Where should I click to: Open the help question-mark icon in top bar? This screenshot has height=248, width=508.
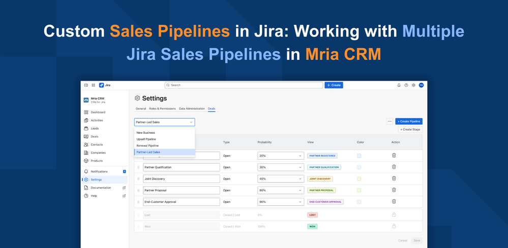406,85
